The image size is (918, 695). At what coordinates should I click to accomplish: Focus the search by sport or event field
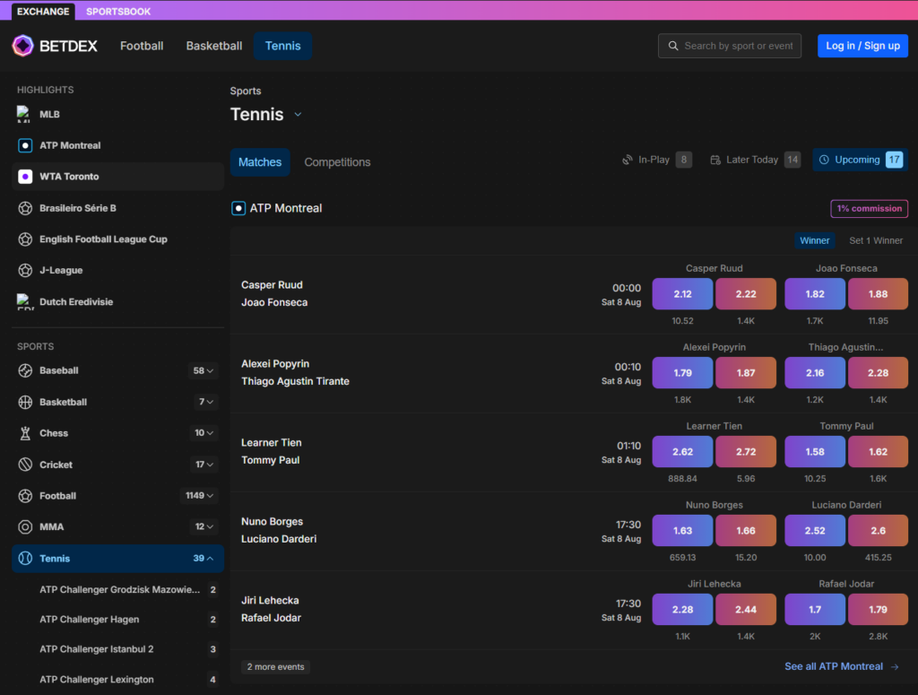coord(730,46)
